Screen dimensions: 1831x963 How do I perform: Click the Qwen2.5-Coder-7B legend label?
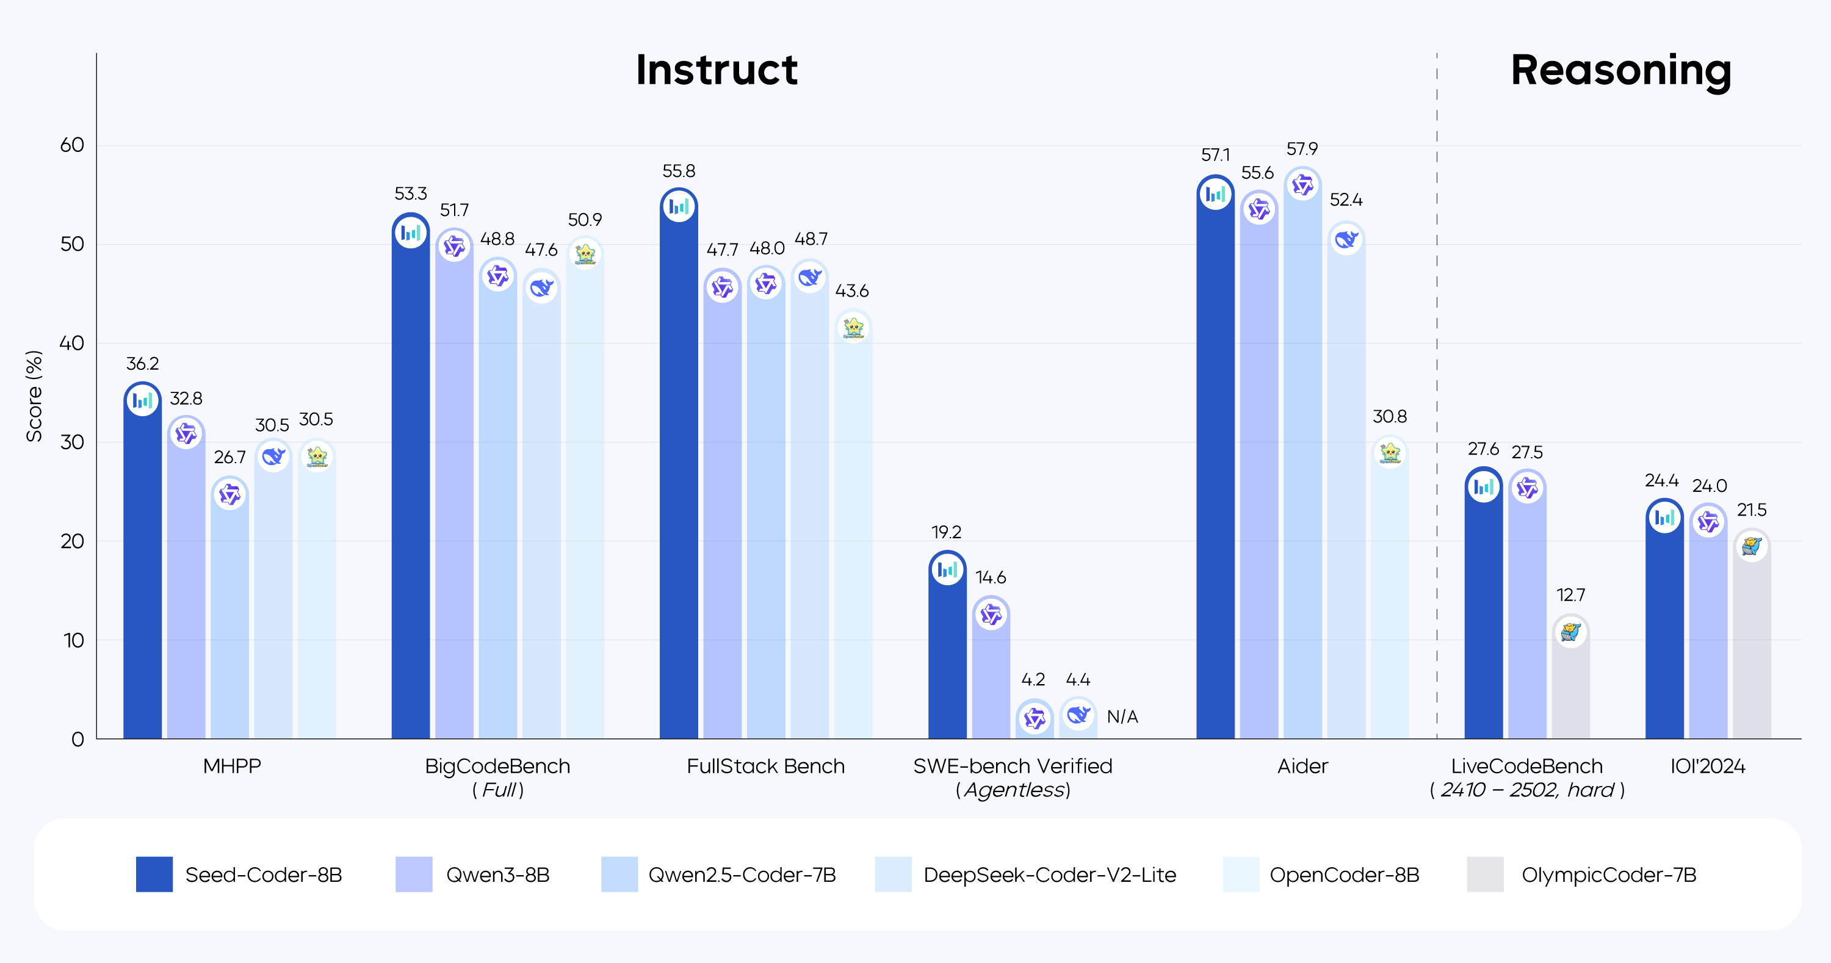[x=742, y=875]
